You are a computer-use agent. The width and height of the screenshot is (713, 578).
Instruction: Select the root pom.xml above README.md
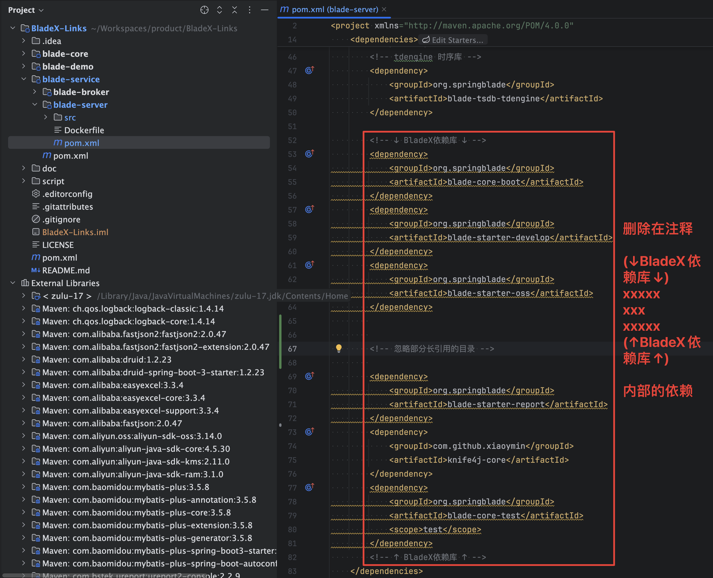[60, 258]
